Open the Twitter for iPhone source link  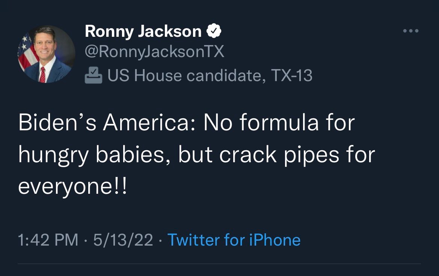pyautogui.click(x=234, y=240)
